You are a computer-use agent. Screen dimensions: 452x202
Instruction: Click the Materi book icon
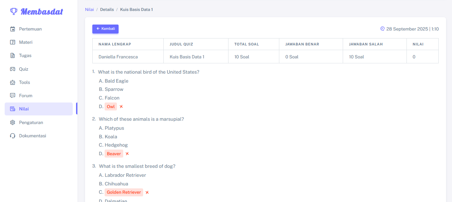pos(13,42)
